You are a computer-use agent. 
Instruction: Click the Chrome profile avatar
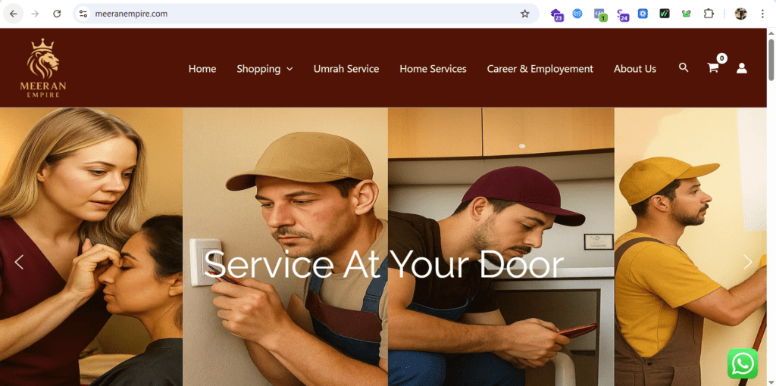click(740, 14)
